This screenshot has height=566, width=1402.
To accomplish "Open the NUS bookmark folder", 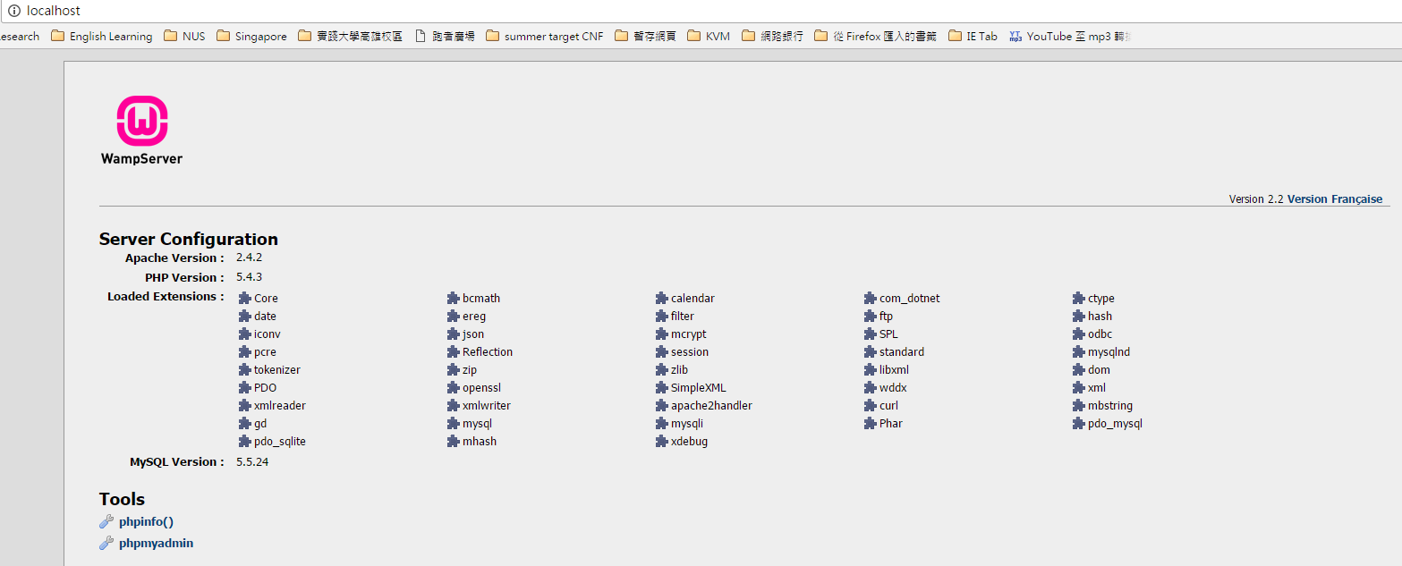I will [184, 37].
